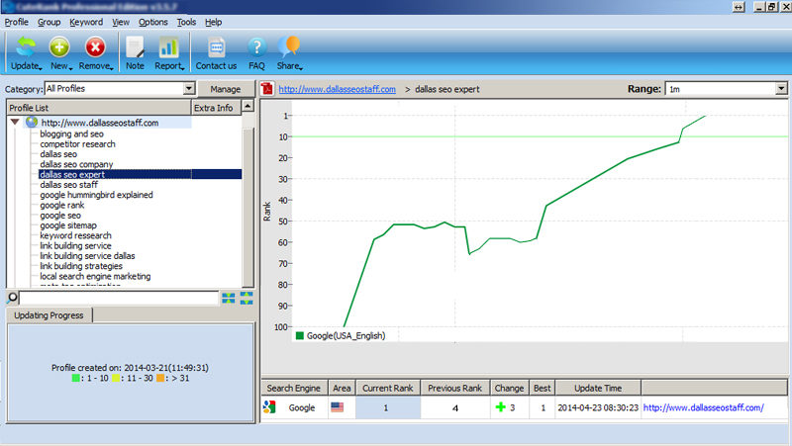
Task: Click the left arrows icon beside search box
Action: [229, 299]
